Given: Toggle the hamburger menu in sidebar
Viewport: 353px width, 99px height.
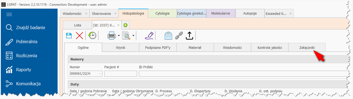Looking at the screenshot, I should point(9,15).
